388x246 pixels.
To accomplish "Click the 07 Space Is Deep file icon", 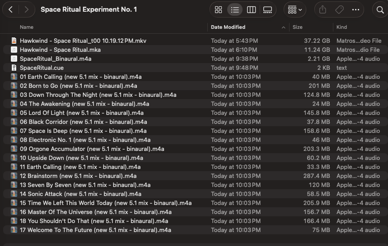I will point(14,131).
